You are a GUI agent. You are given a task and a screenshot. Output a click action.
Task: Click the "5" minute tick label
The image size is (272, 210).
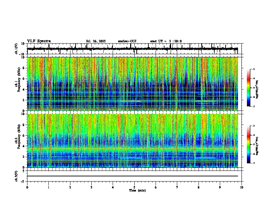pos(134,187)
